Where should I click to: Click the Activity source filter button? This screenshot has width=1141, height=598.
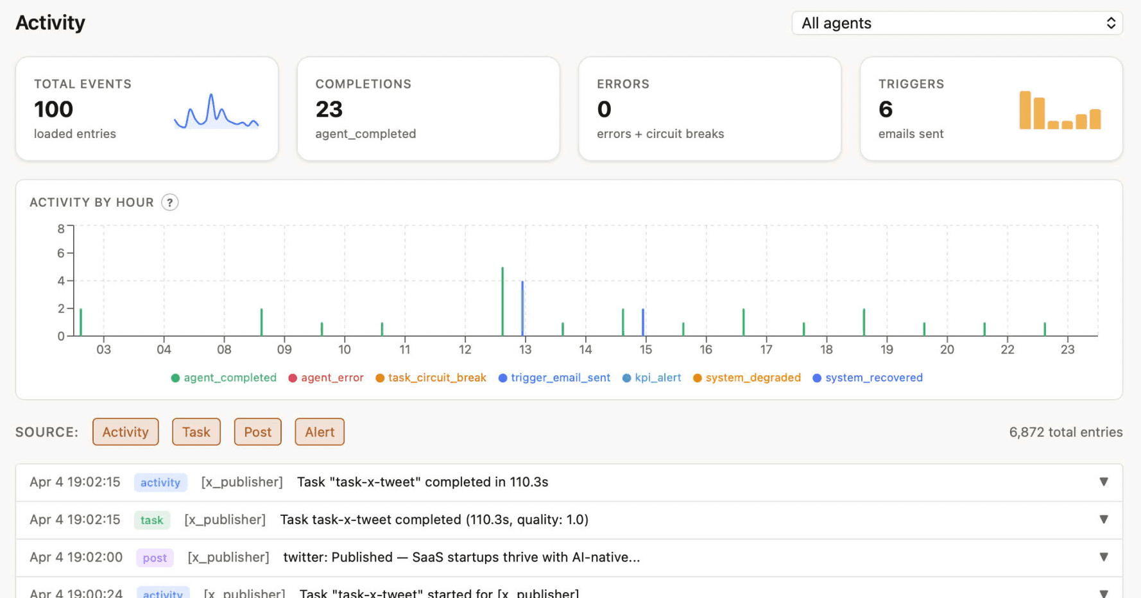click(125, 432)
